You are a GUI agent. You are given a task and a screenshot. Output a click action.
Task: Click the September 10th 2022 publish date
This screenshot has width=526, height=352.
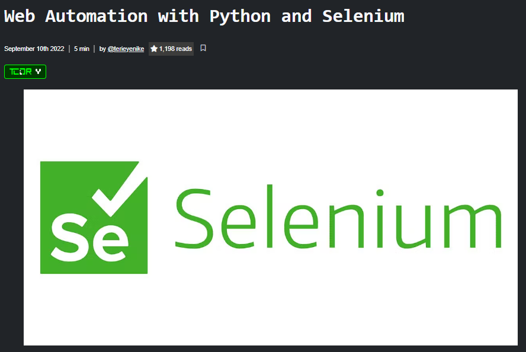click(34, 49)
